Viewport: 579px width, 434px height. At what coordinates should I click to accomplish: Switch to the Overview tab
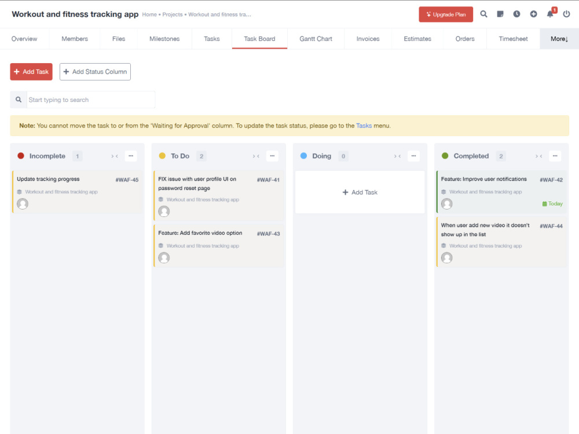pos(24,39)
